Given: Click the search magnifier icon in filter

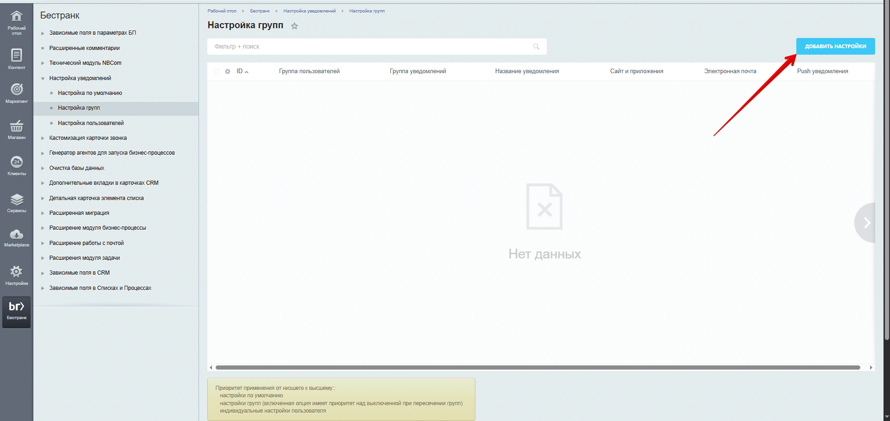Looking at the screenshot, I should (537, 47).
